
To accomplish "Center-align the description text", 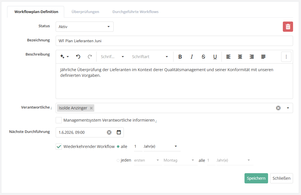I will (x=240, y=57).
